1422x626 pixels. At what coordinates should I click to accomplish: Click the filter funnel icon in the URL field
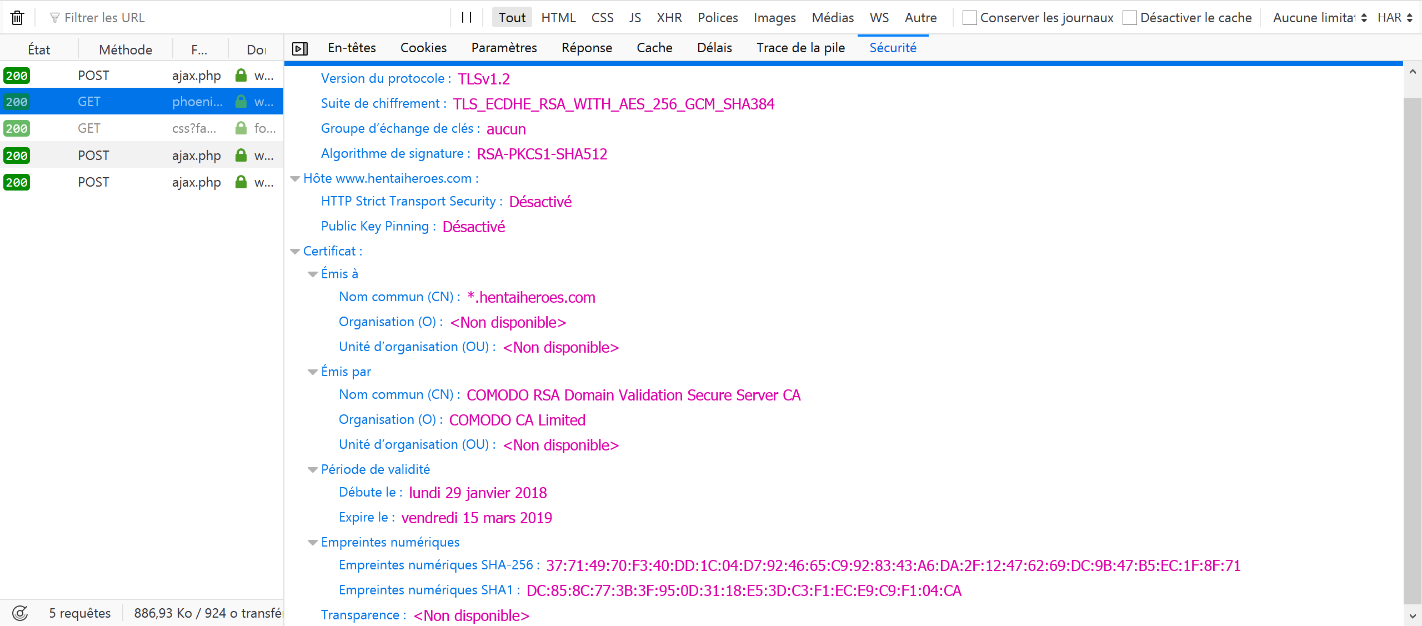tap(54, 18)
